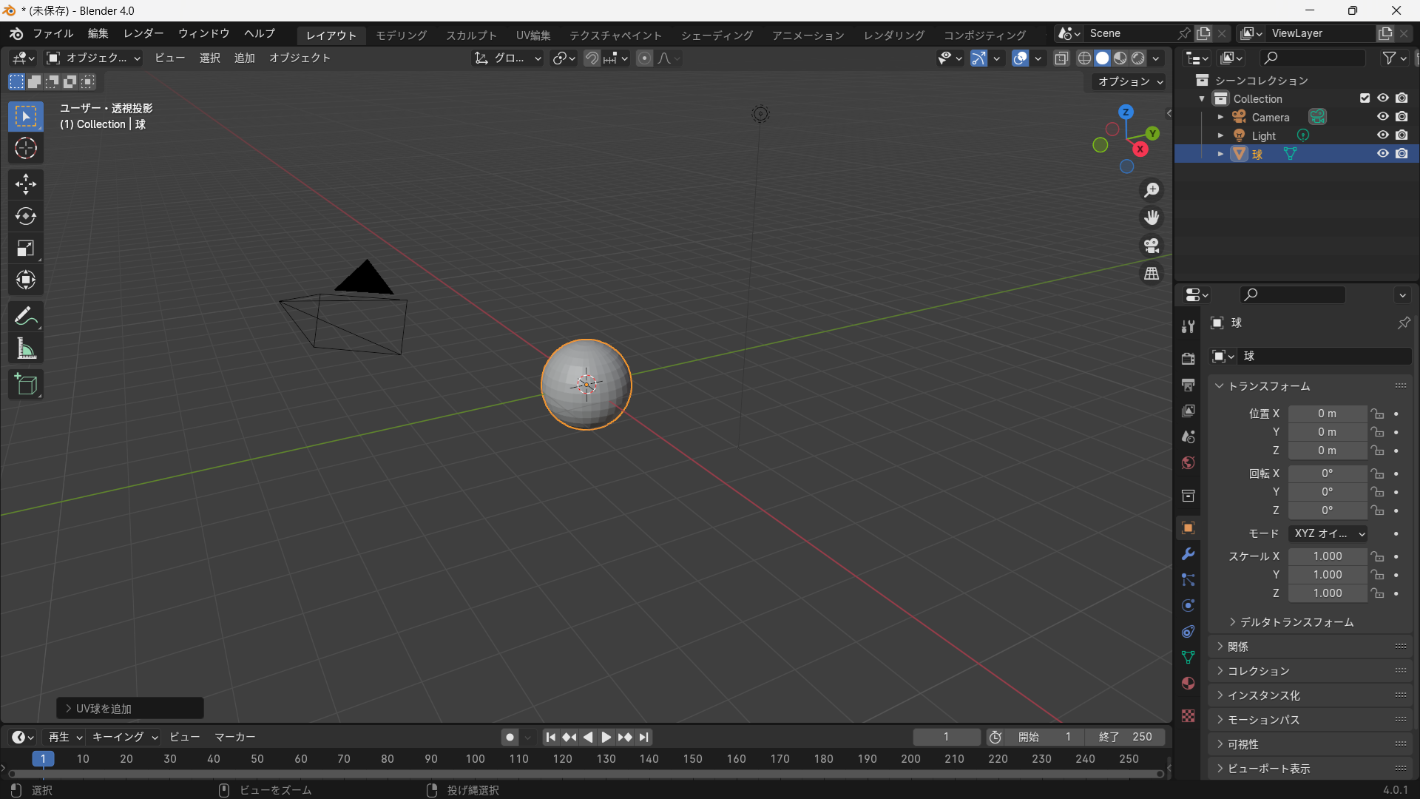The width and height of the screenshot is (1420, 799).
Task: Click the Add Cube tool icon
Action: click(26, 385)
